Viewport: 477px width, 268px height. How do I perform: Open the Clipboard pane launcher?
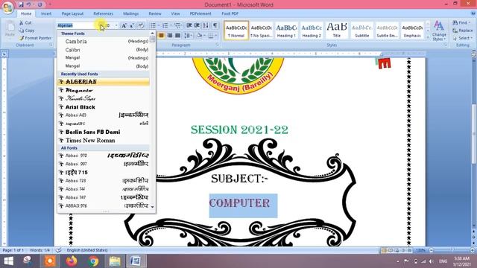tap(51, 45)
